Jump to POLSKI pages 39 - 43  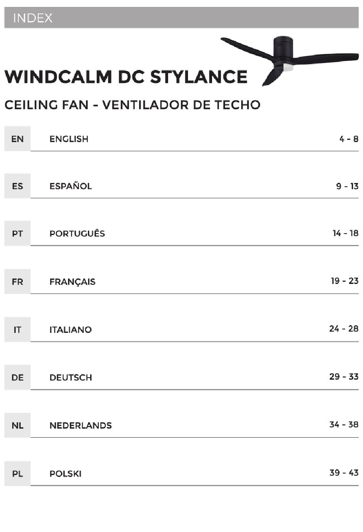click(x=194, y=473)
